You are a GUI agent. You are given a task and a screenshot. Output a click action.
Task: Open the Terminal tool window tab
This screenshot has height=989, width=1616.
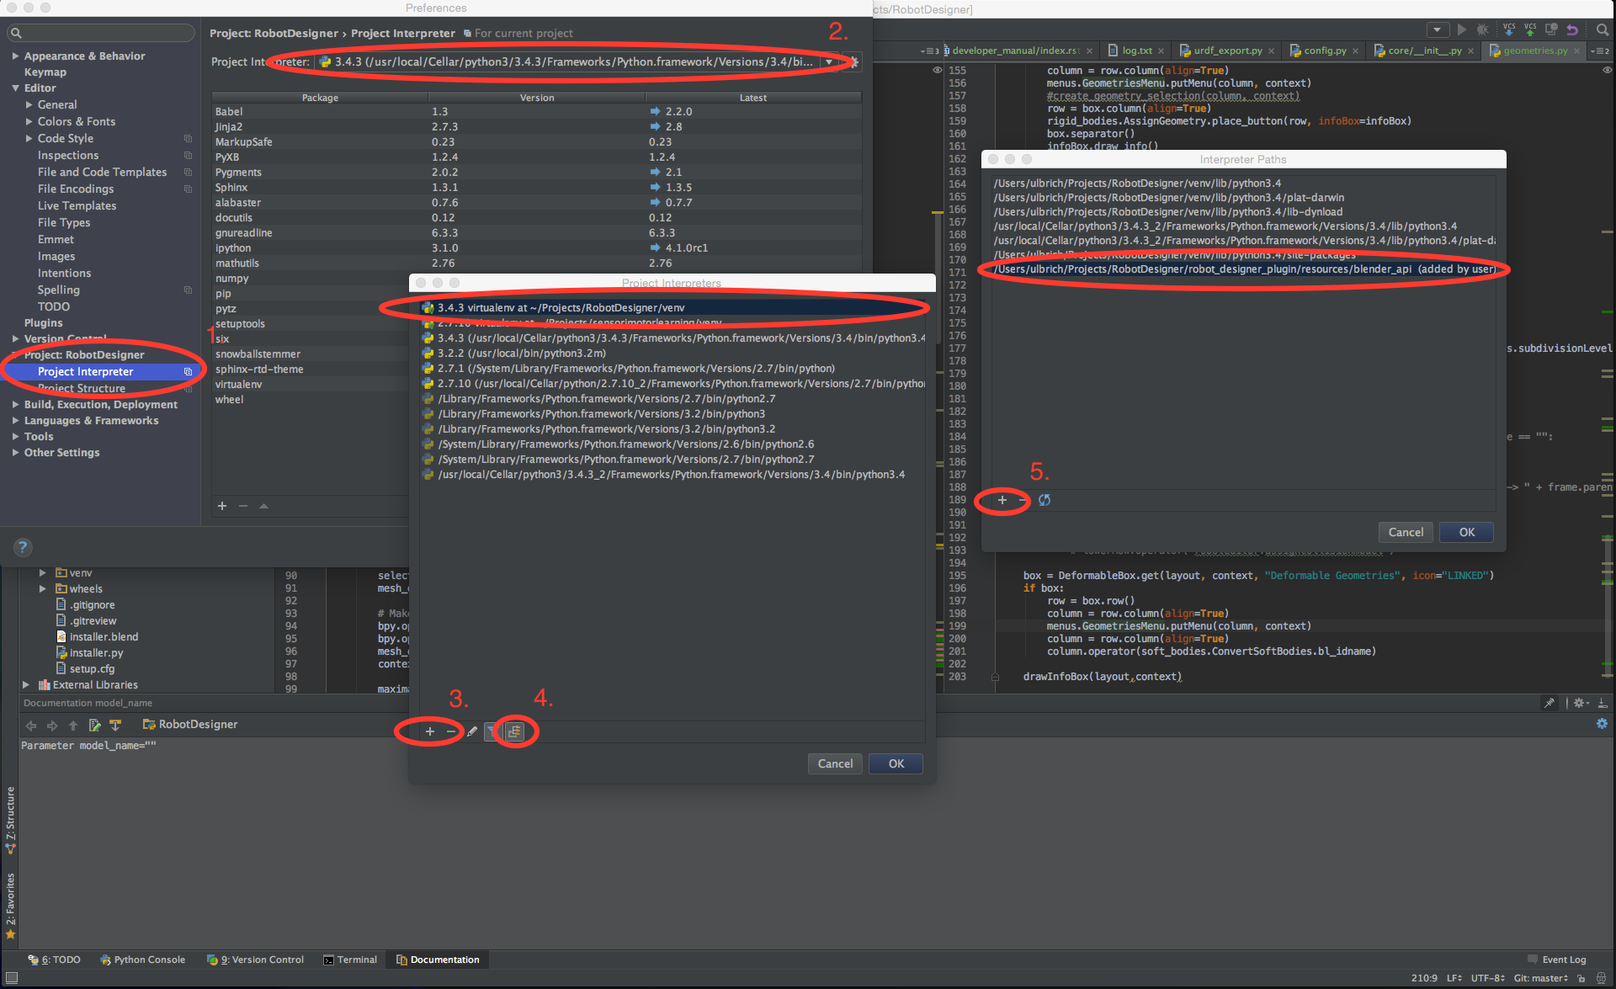tap(350, 960)
